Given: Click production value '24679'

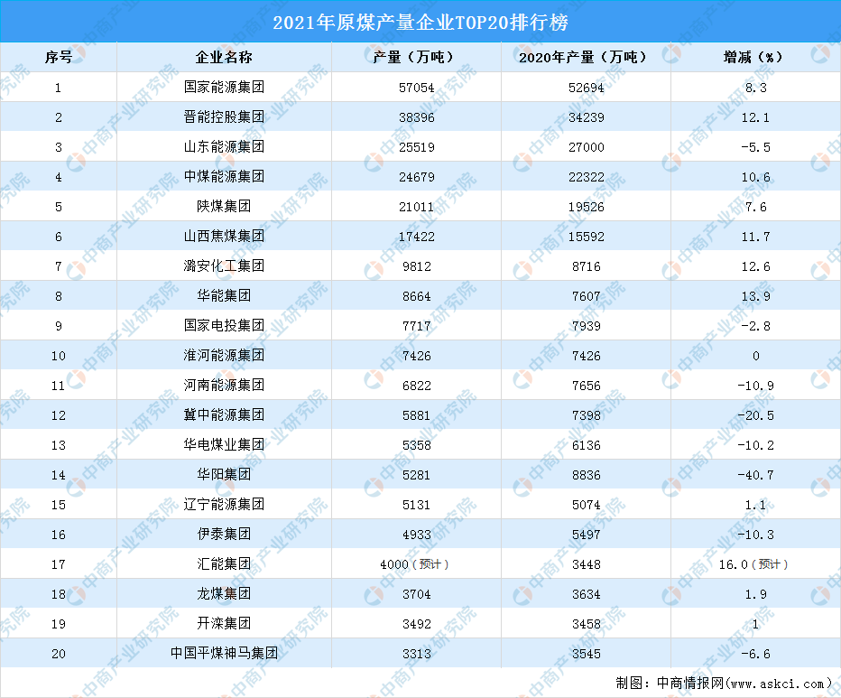Looking at the screenshot, I should point(416,177).
